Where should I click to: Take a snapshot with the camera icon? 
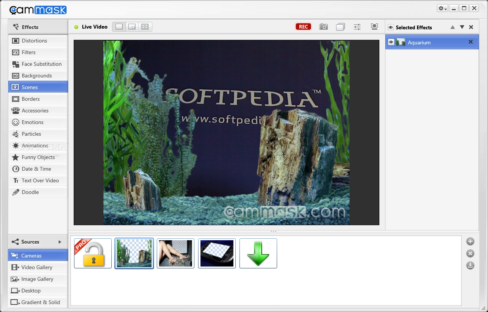click(323, 27)
